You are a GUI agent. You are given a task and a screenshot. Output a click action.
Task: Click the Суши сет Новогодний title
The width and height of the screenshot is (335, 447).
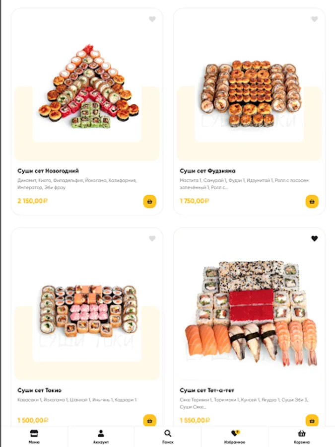point(48,171)
